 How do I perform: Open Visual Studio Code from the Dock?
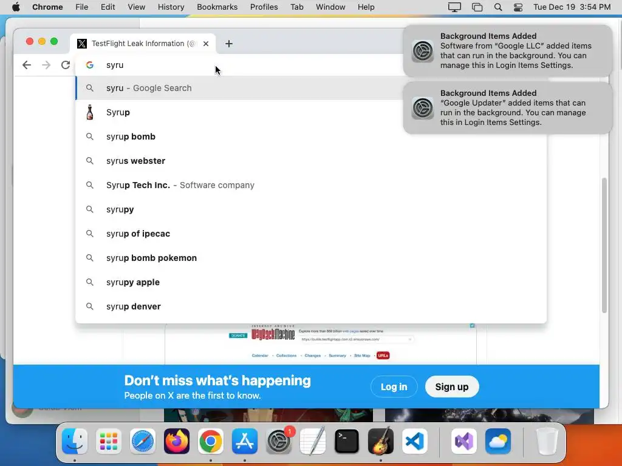click(415, 441)
